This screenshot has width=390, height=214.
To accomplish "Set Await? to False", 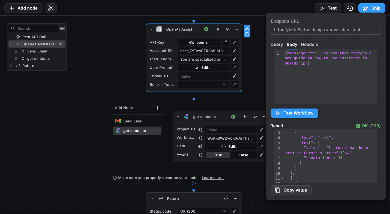I will click(x=243, y=155).
